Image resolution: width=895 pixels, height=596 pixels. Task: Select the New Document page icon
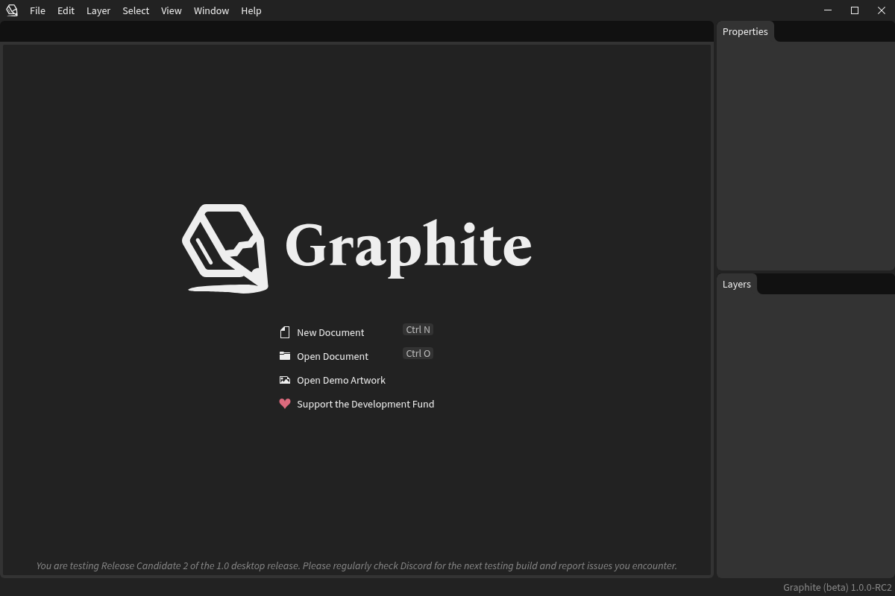point(285,332)
